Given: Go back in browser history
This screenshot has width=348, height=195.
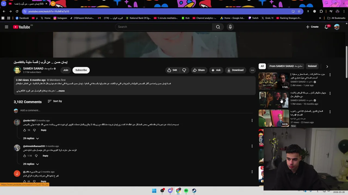Looking at the screenshot, I should click(4, 11).
